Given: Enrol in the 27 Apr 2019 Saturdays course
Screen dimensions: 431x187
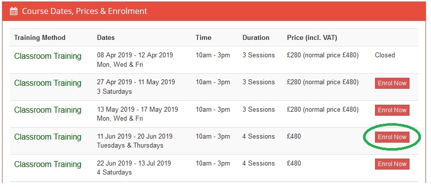Looking at the screenshot, I should pos(392,83).
